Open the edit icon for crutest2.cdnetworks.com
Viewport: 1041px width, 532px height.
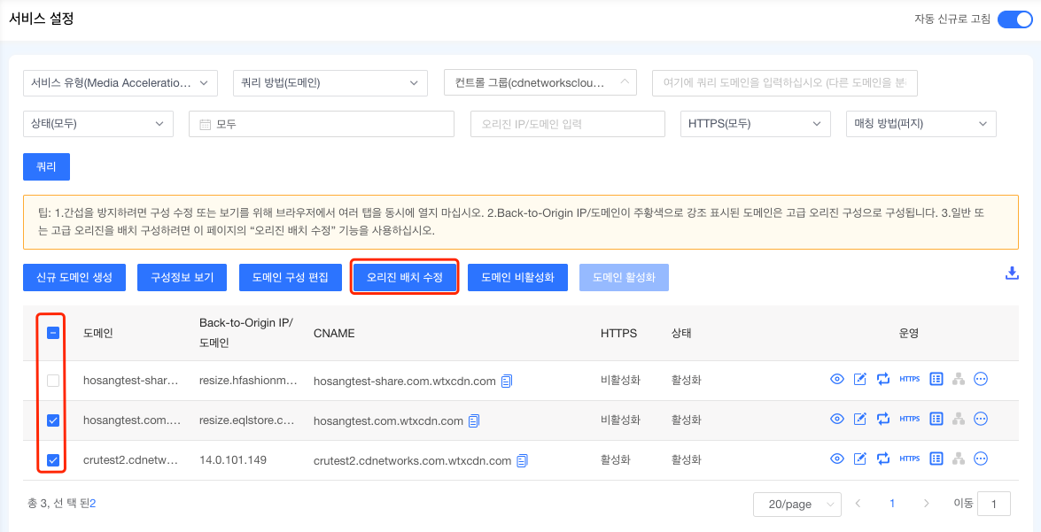pyautogui.click(x=859, y=459)
